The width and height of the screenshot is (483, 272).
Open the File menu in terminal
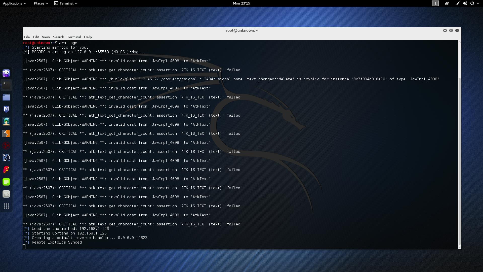[x=27, y=37]
